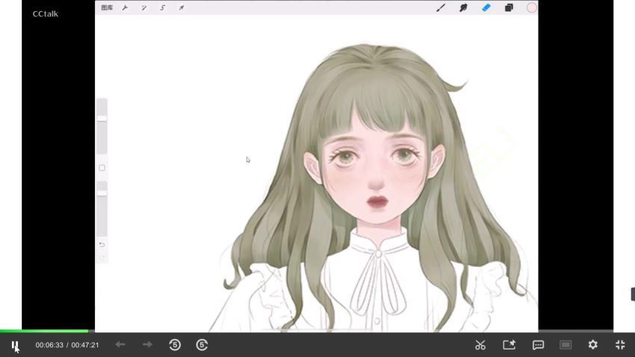The image size is (635, 357).
Task: Tap the square modify button in sidebar
Action: (102, 167)
